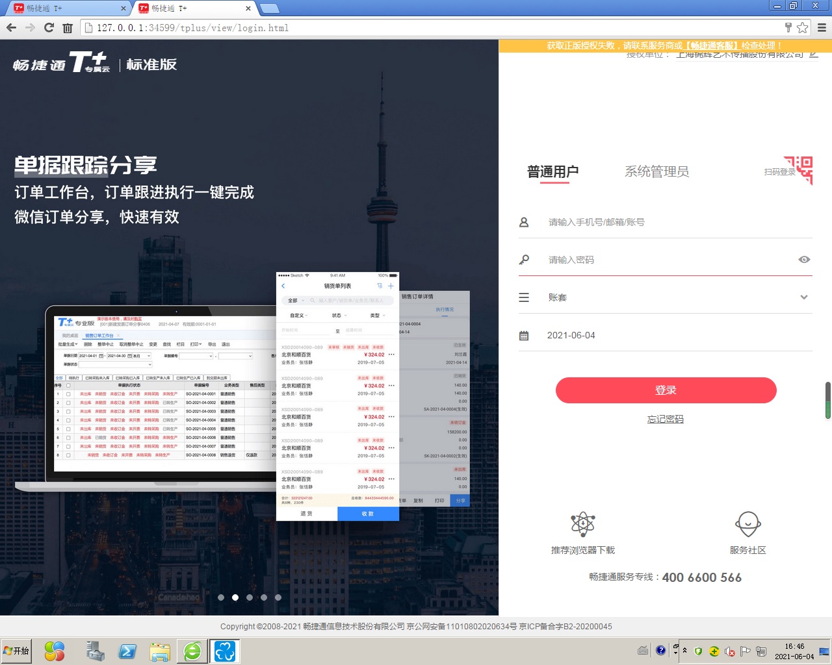Click the Action Center flag tray icon
832x665 pixels.
click(x=746, y=651)
